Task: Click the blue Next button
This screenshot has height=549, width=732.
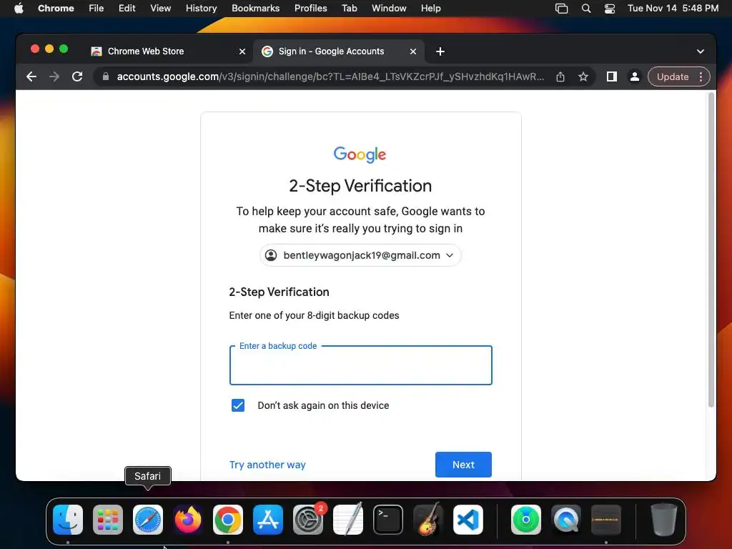Action: 463,465
